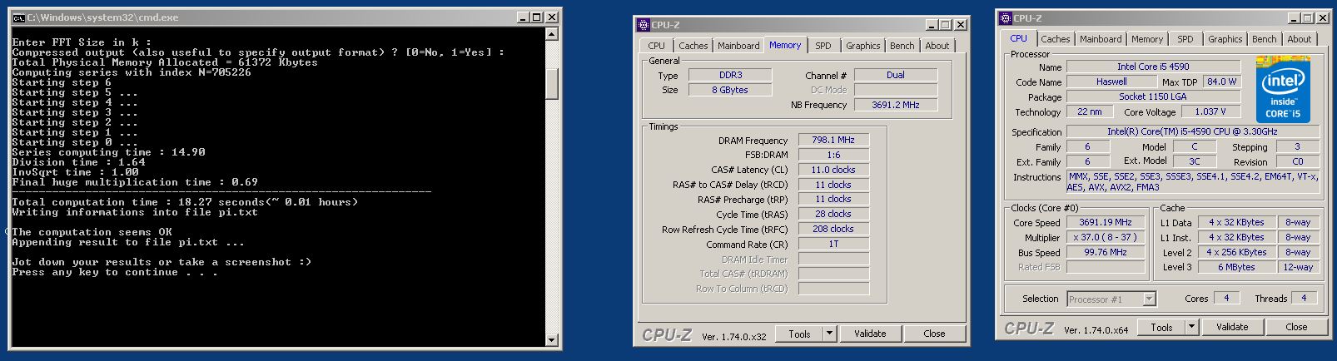This screenshot has height=361, width=1337.
Task: Open About tab in the x64 CPU-Z window
Action: tap(1300, 39)
